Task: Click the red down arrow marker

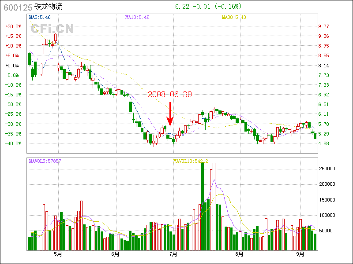Action: (x=170, y=114)
